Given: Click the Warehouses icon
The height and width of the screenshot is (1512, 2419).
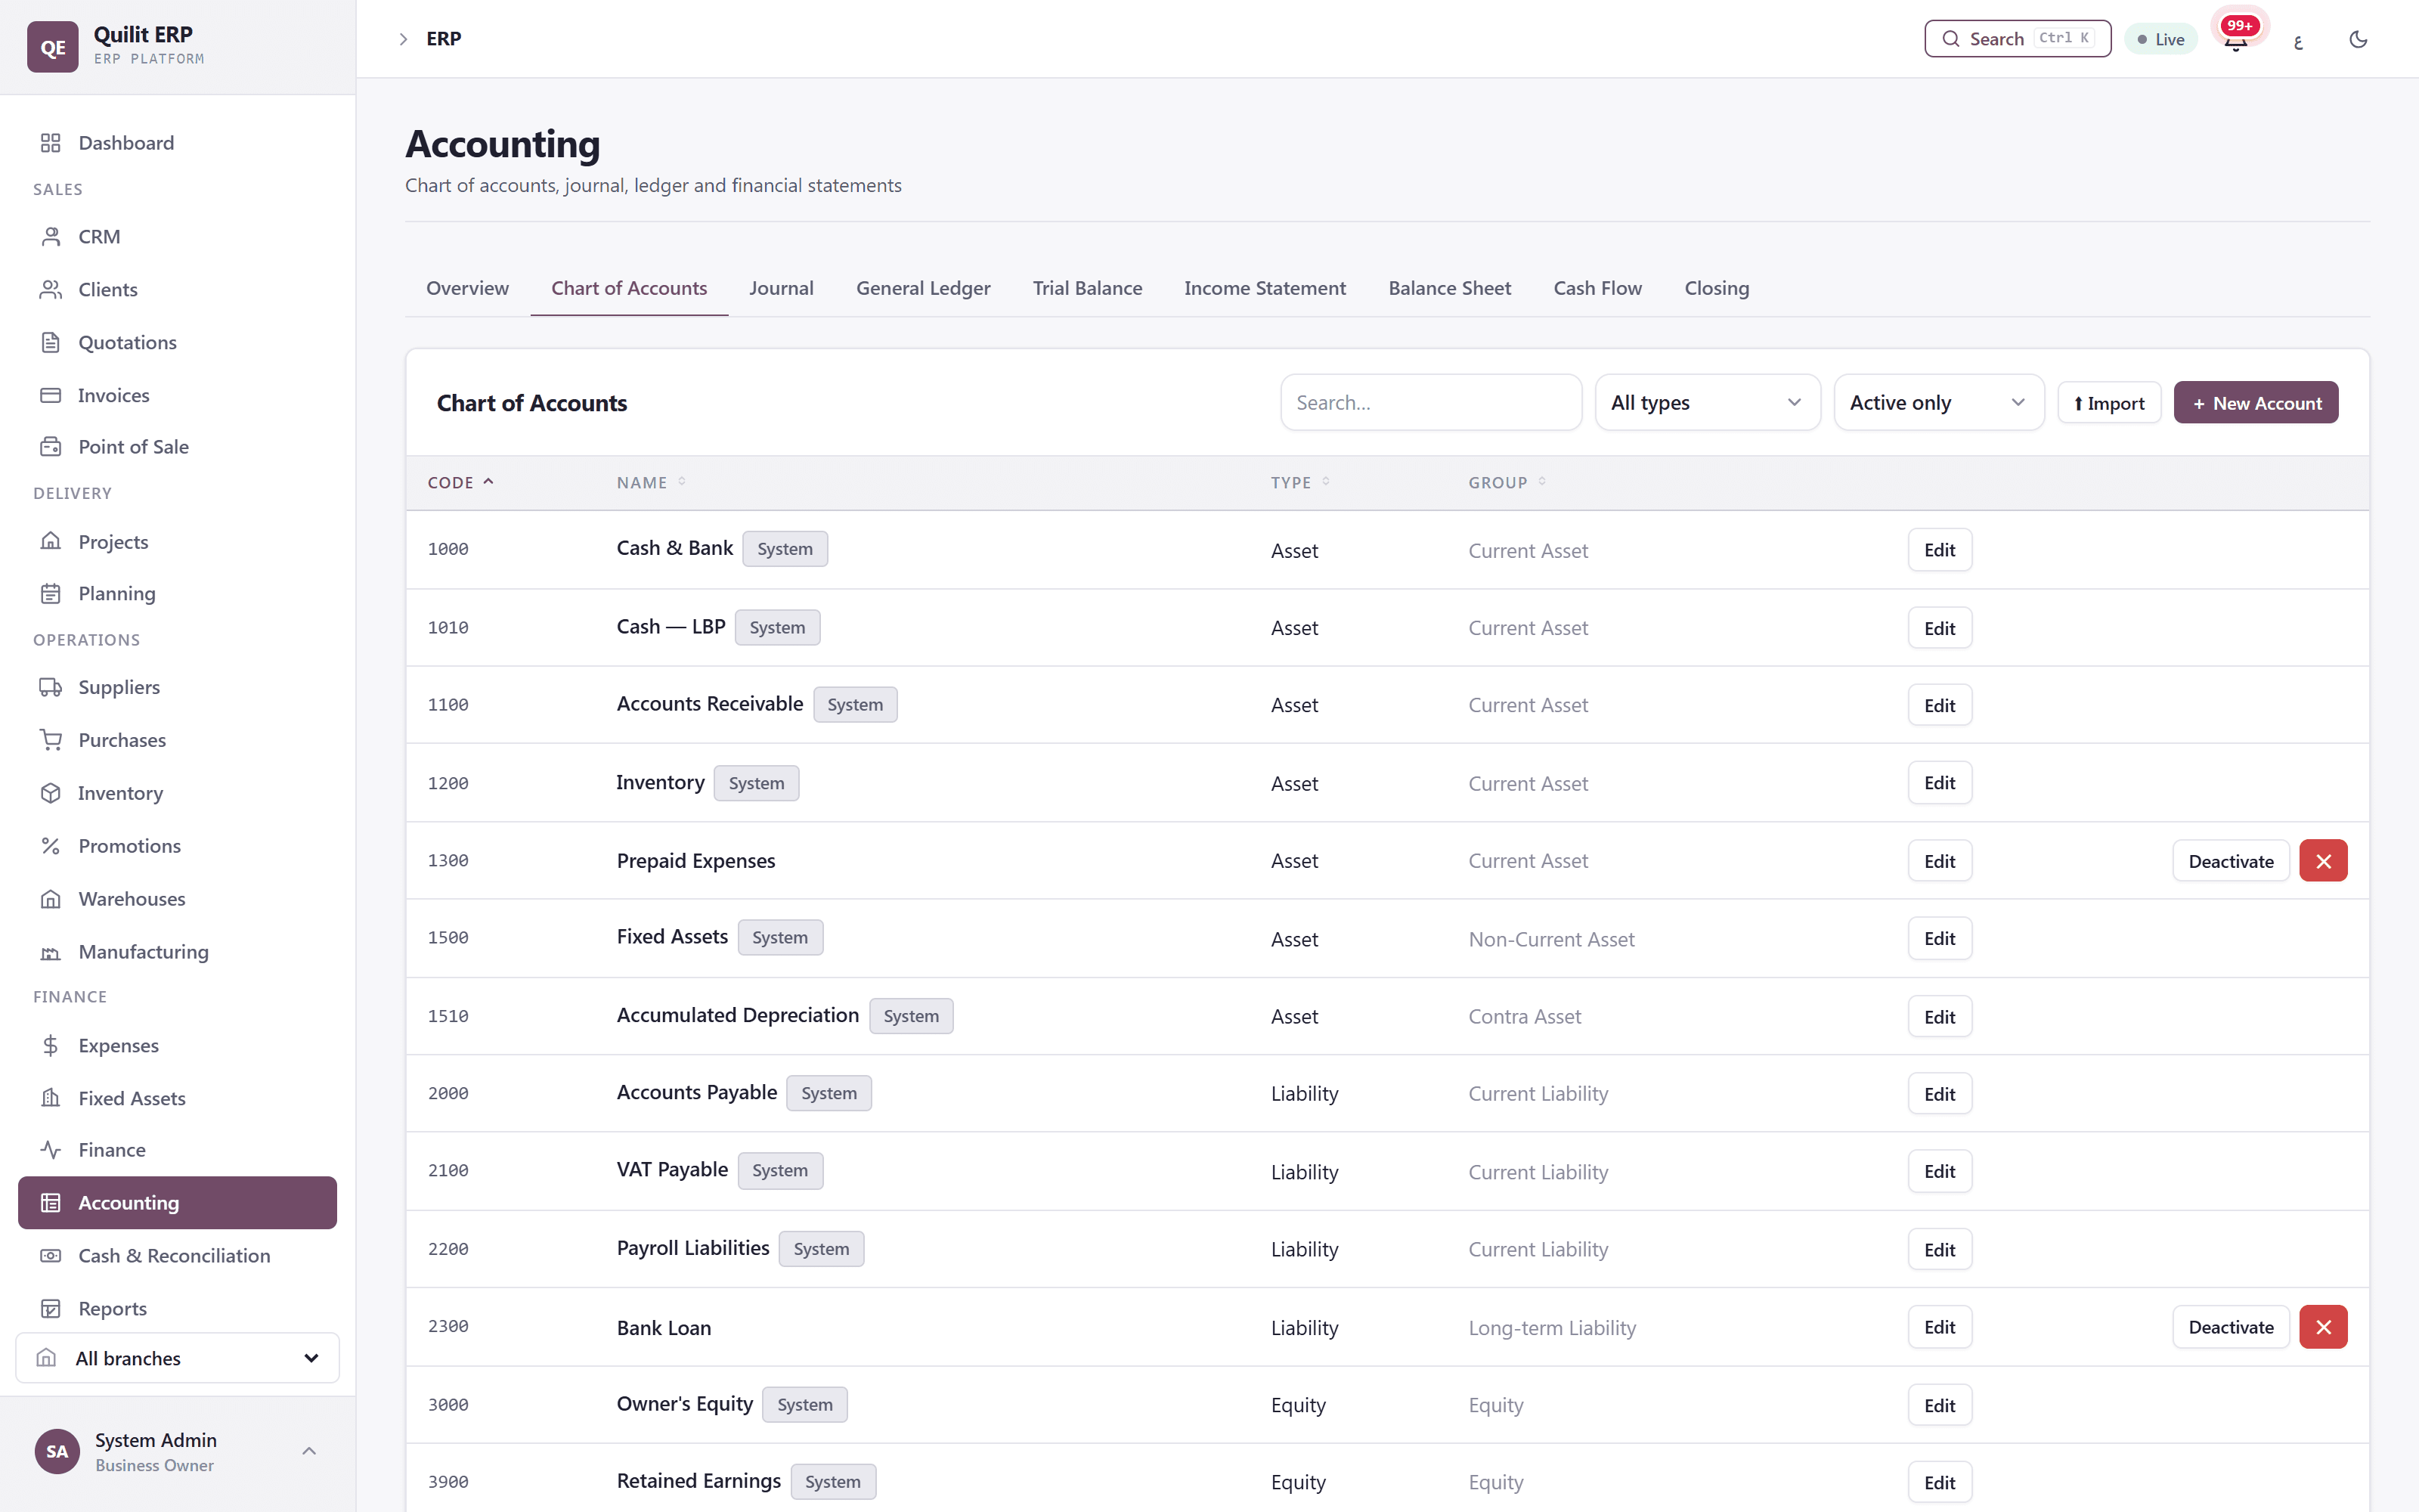Looking at the screenshot, I should tap(50, 899).
